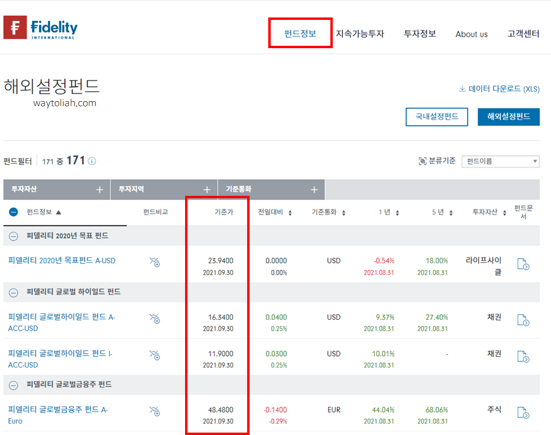Click the Fidelity International logo
The height and width of the screenshot is (435, 551).
click(x=40, y=27)
